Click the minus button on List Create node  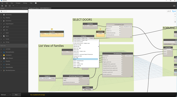pyautogui.click(x=170, y=50)
